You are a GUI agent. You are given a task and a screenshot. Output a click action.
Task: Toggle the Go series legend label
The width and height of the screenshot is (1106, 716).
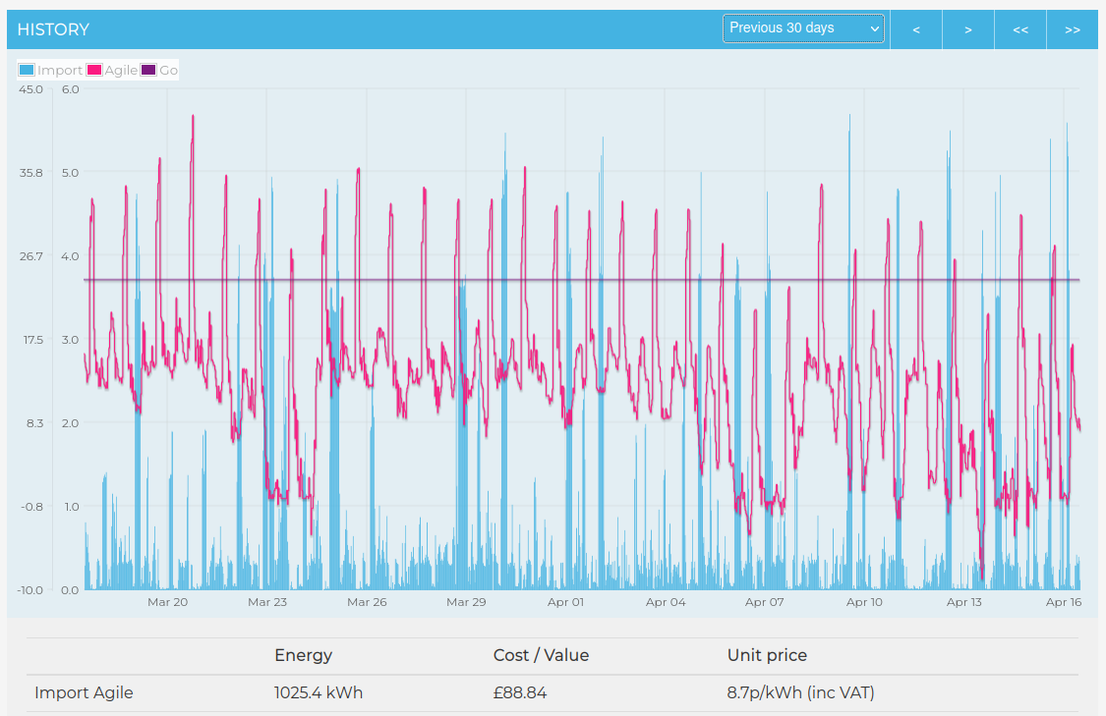tap(168, 71)
